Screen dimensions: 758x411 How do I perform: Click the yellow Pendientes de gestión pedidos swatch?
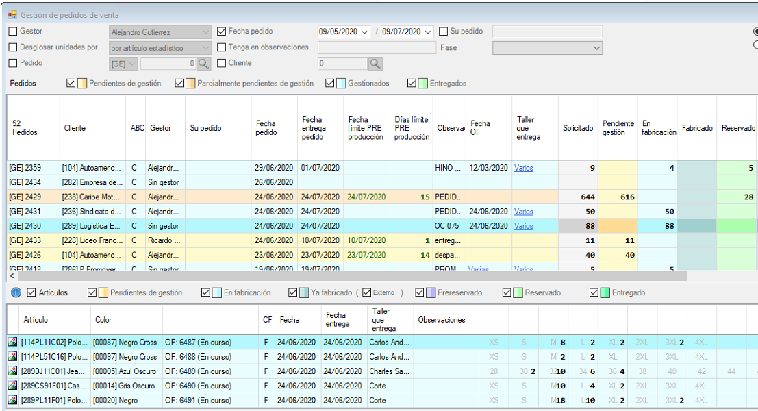pos(82,84)
